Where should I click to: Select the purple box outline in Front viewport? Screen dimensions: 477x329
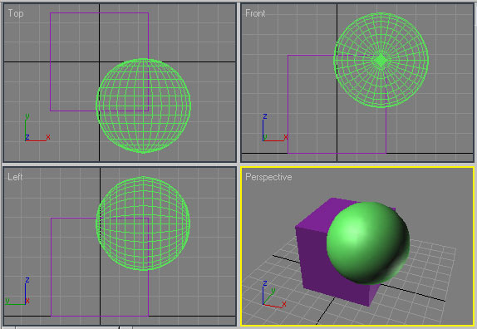click(x=337, y=105)
